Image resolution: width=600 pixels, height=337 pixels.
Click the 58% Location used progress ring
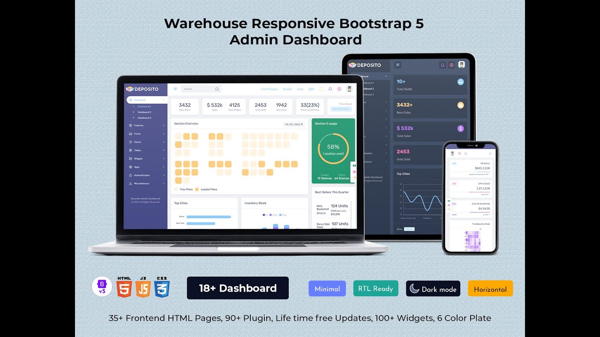click(x=333, y=150)
